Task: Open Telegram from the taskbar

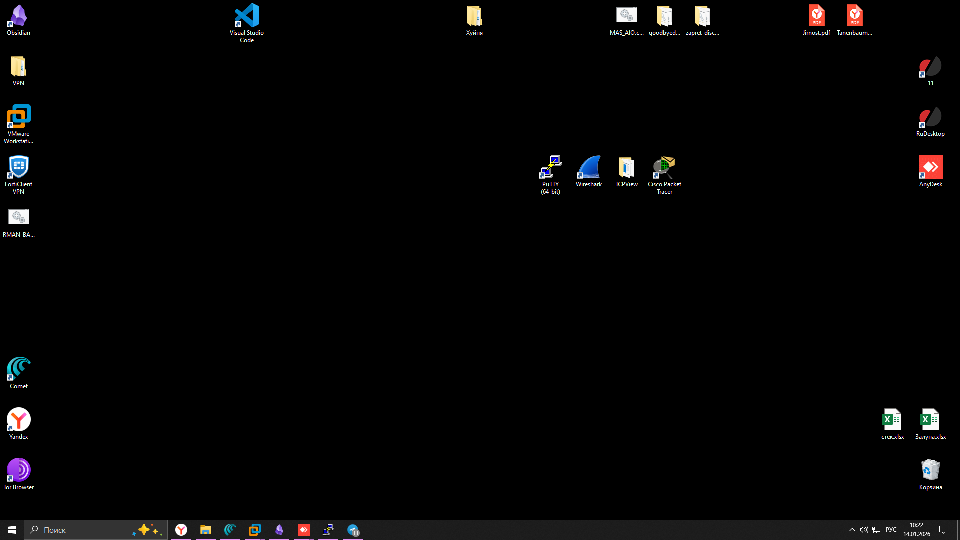Action: coord(353,530)
